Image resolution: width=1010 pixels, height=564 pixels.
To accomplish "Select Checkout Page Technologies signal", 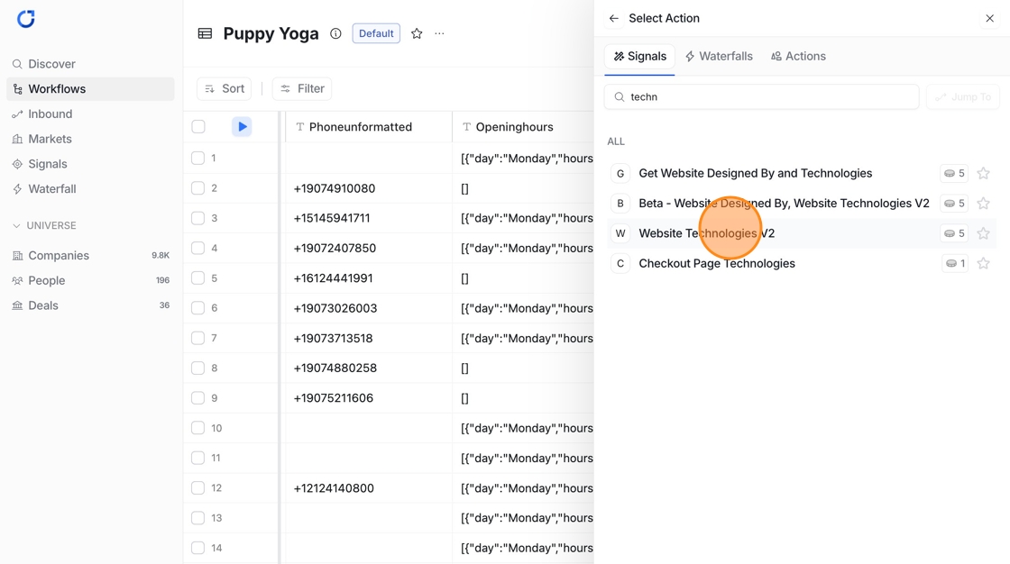I will pos(716,263).
